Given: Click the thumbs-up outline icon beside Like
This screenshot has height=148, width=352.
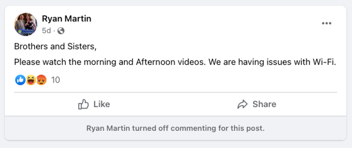Looking at the screenshot, I should 83,104.
